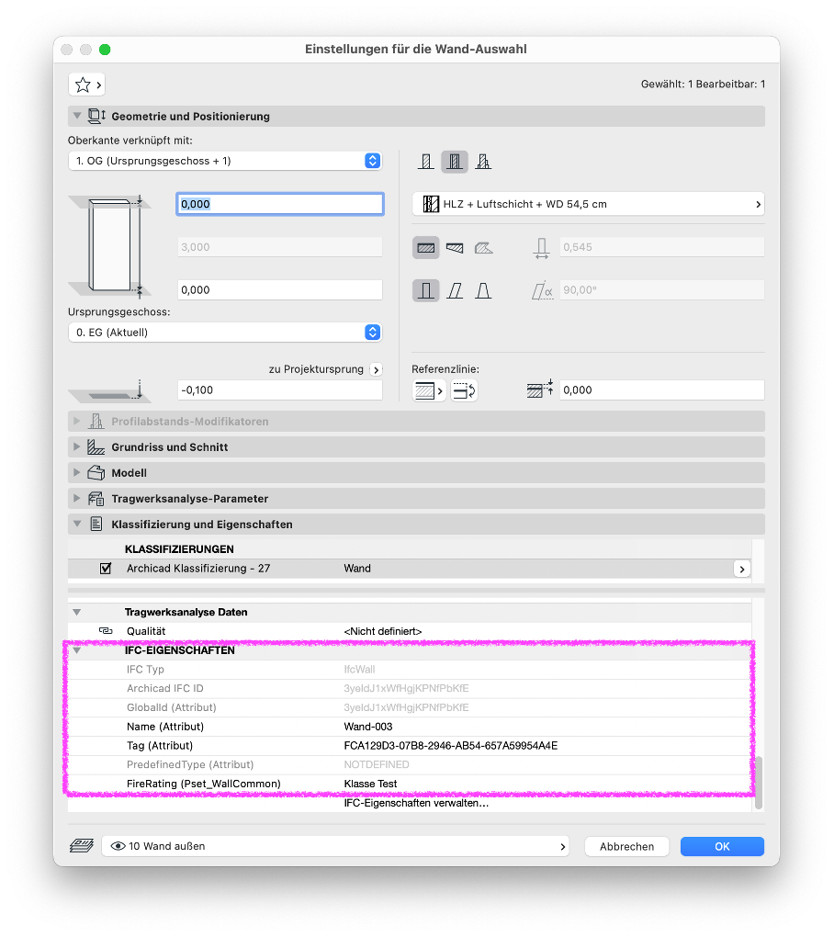Click Qualität value <Nicht definiert>
The width and height of the screenshot is (834, 937).
[x=382, y=631]
